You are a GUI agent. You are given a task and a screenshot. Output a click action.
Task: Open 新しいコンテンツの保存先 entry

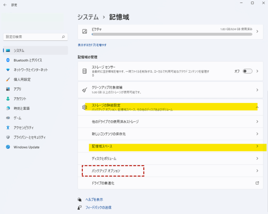[x=170, y=134]
